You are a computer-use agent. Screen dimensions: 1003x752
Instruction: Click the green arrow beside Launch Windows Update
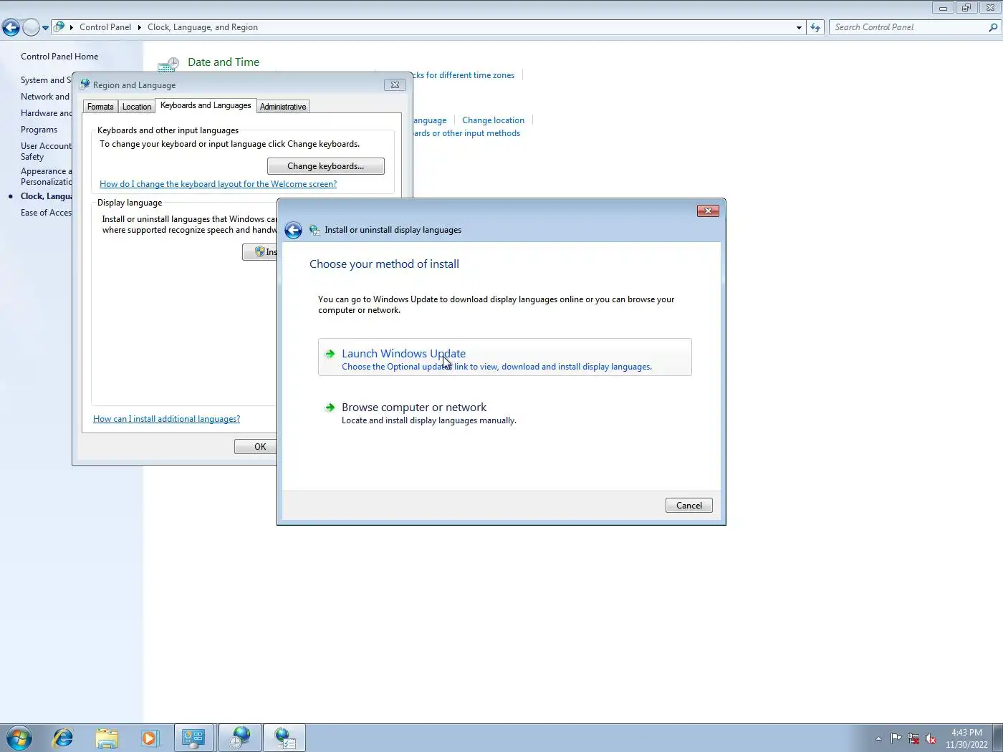[330, 354]
